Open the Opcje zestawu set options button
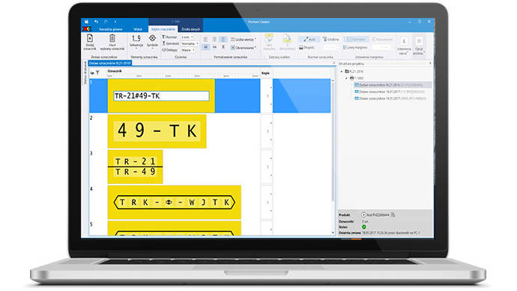Screen dimensions: 517x291 (x=418, y=45)
